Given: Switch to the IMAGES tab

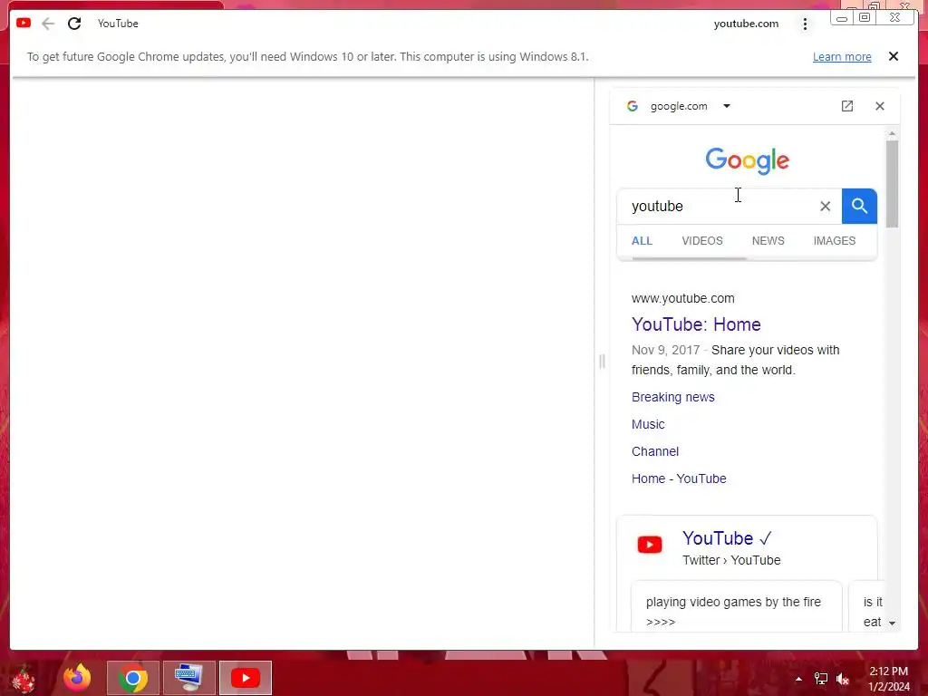Looking at the screenshot, I should [835, 241].
